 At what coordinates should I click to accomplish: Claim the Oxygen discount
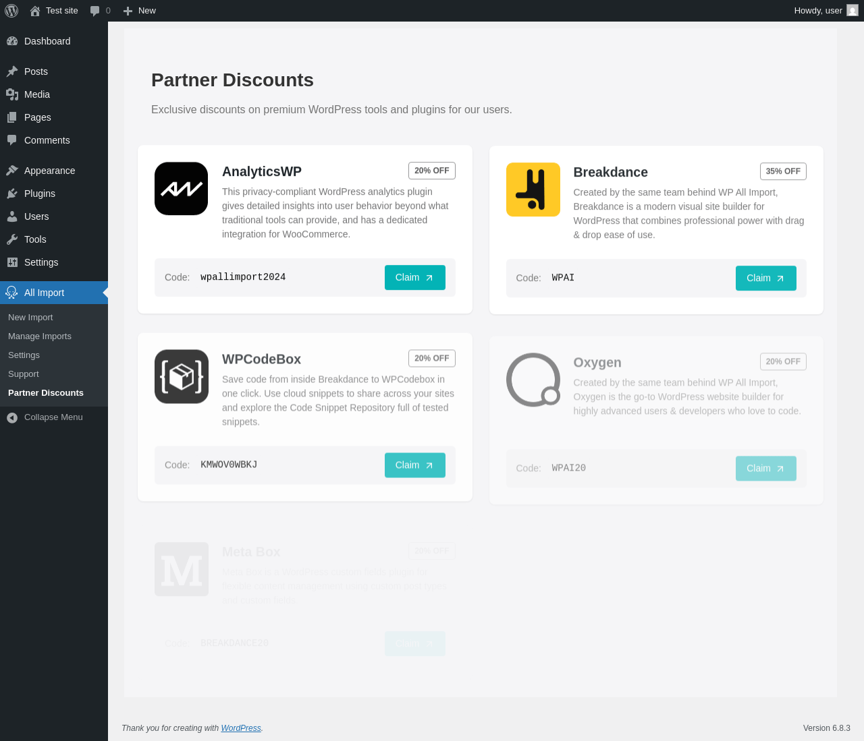766,469
